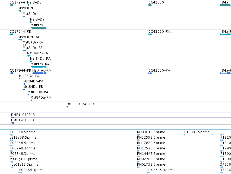Click the Mst84Dc-PA protein label
Screen dimensions: 231x174
coord(33,81)
